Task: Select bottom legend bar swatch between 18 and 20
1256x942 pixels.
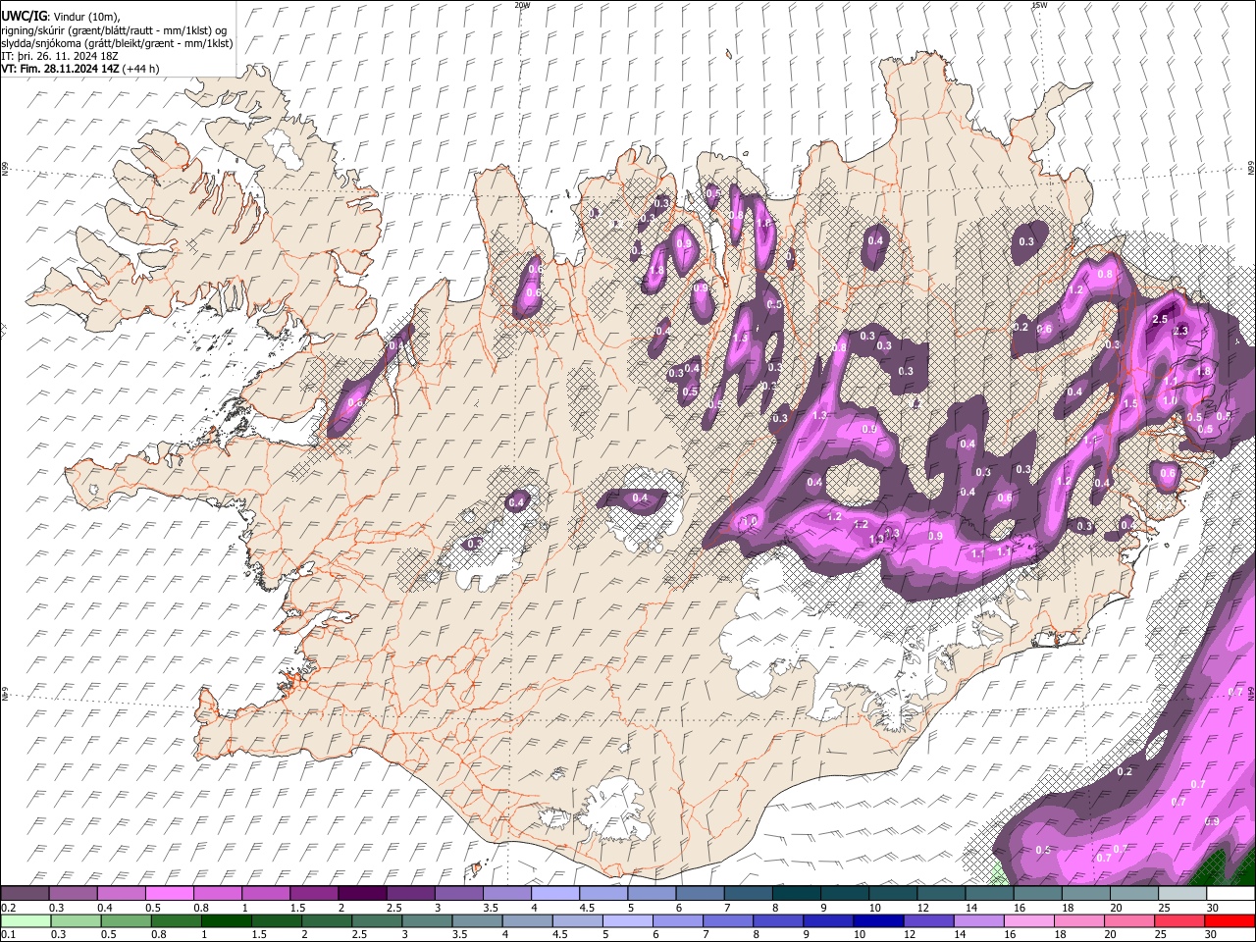Action: tap(1082, 921)
